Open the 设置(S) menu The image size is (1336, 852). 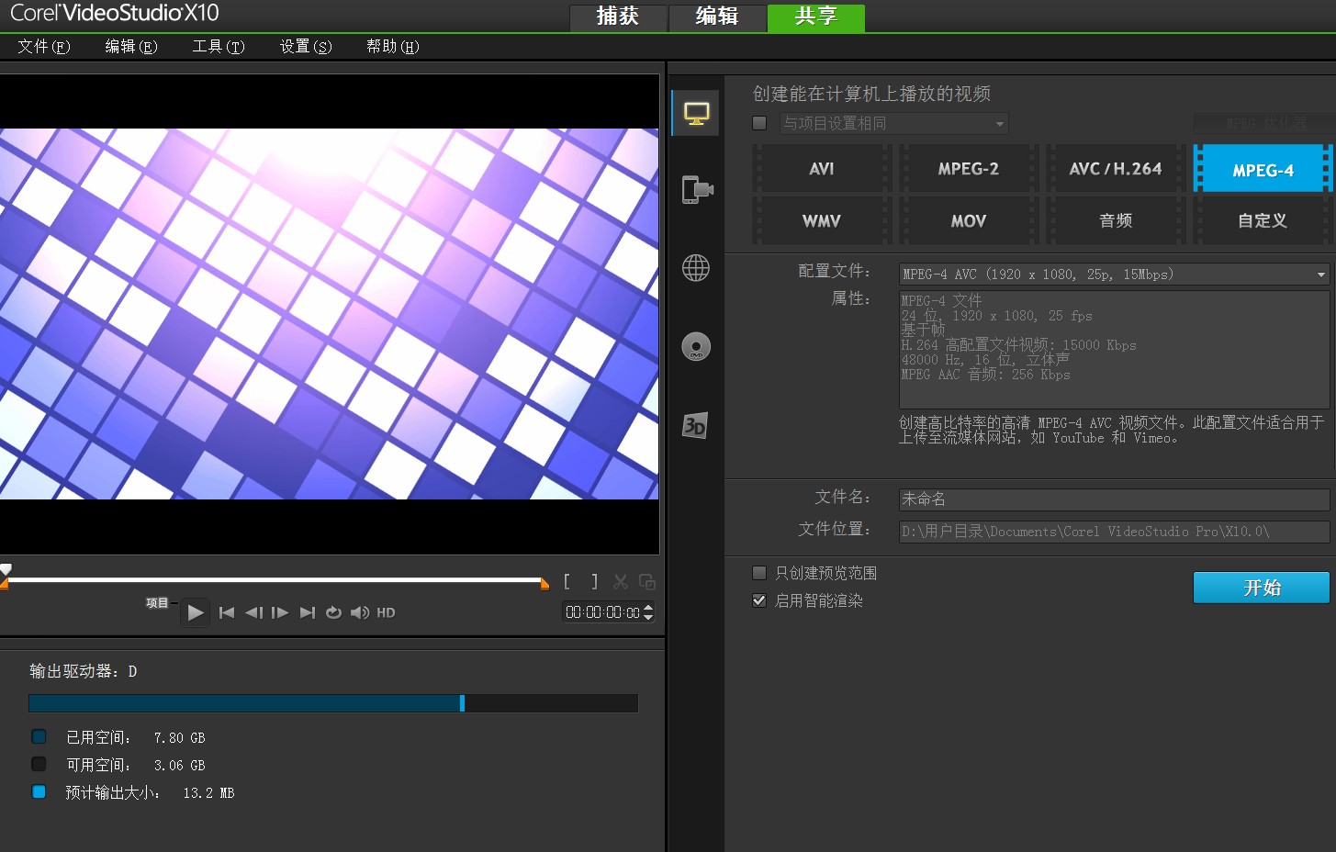[306, 47]
